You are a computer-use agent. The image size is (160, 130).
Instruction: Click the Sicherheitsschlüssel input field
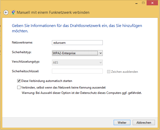pyautogui.click(x=77, y=71)
